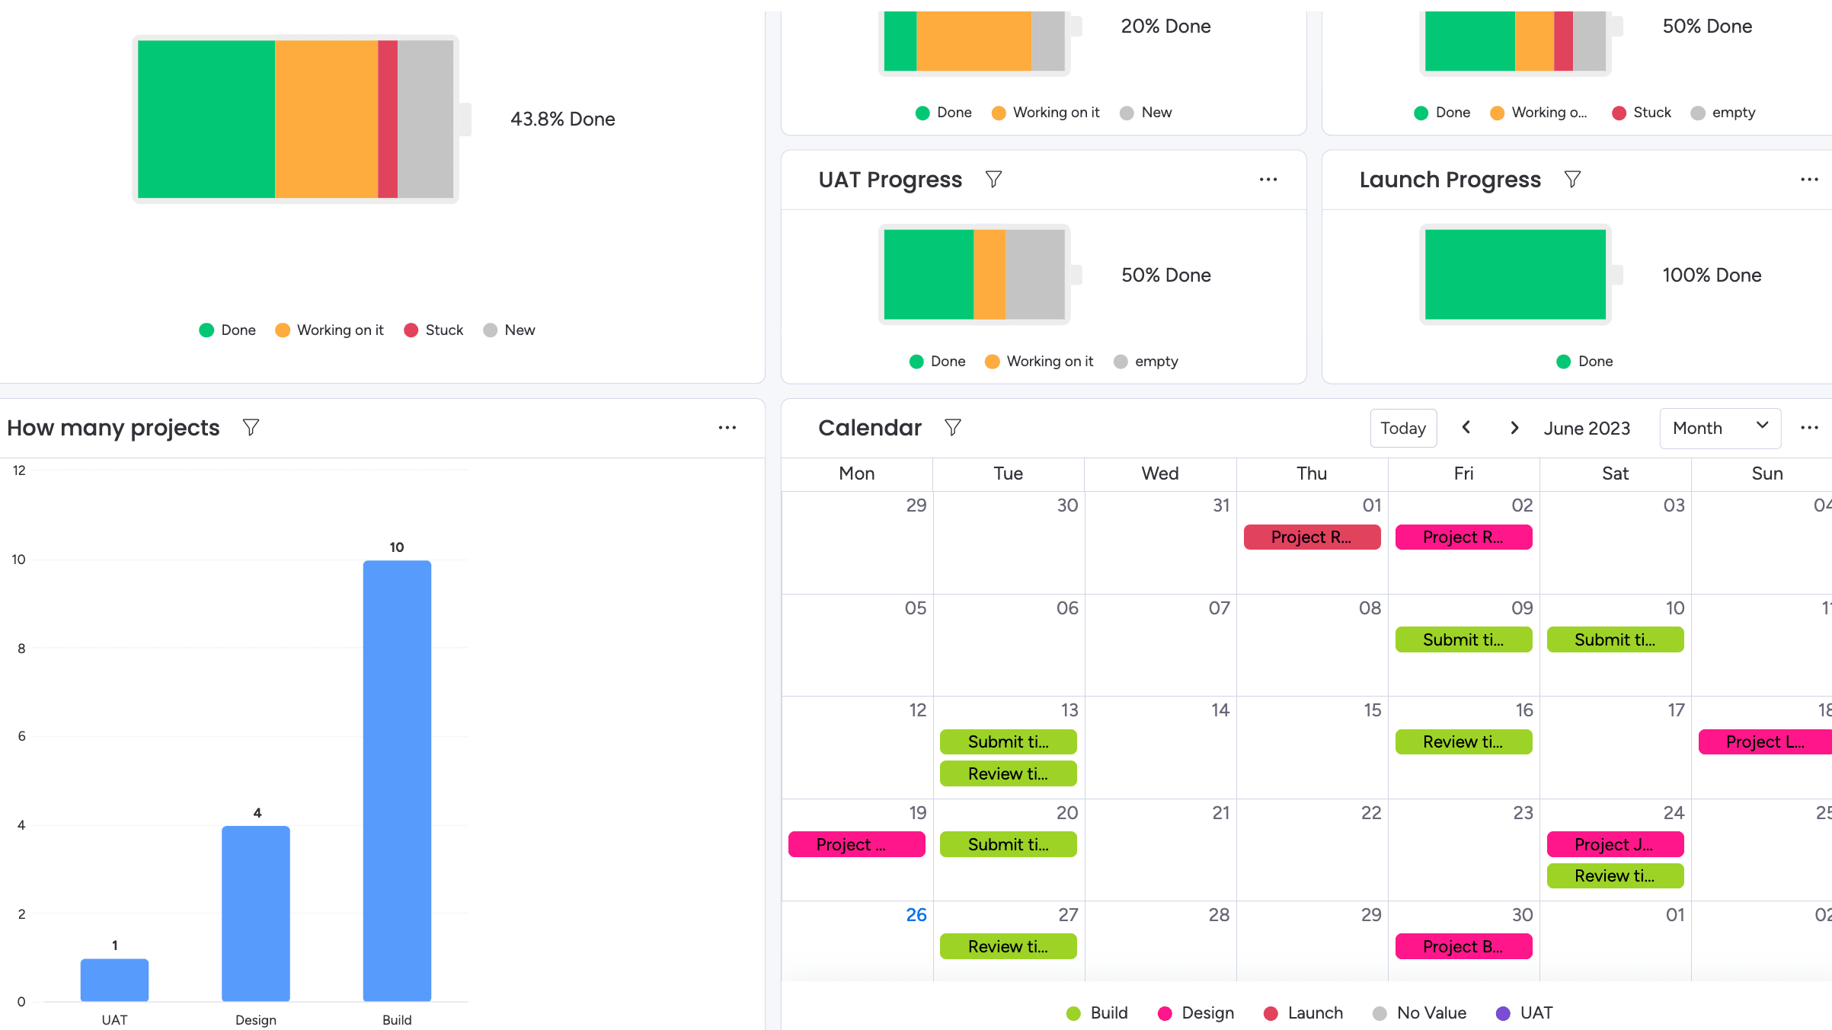Click the 43.8% Done battery progress bar
The height and width of the screenshot is (1030, 1832).
(296, 119)
